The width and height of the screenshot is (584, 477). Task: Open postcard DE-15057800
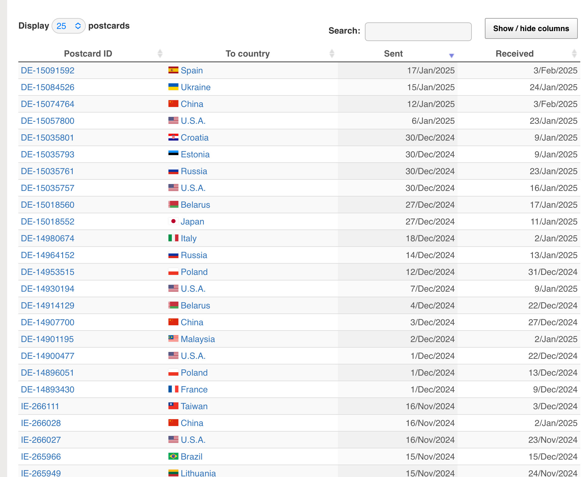(x=48, y=121)
